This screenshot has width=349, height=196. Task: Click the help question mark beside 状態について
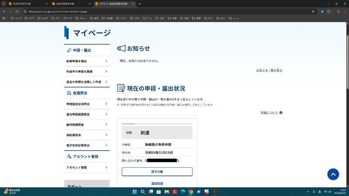281,113
